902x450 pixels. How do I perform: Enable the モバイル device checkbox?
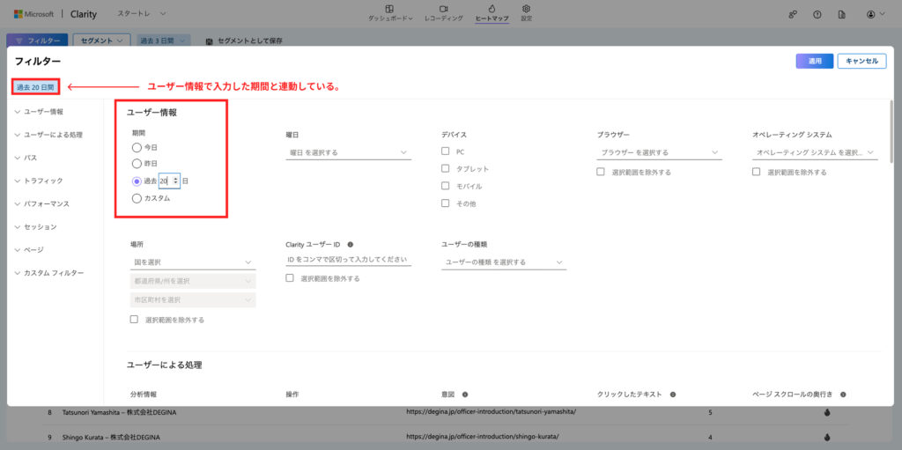click(446, 186)
